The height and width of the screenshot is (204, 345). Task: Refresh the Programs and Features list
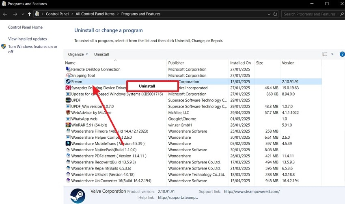[275, 14]
